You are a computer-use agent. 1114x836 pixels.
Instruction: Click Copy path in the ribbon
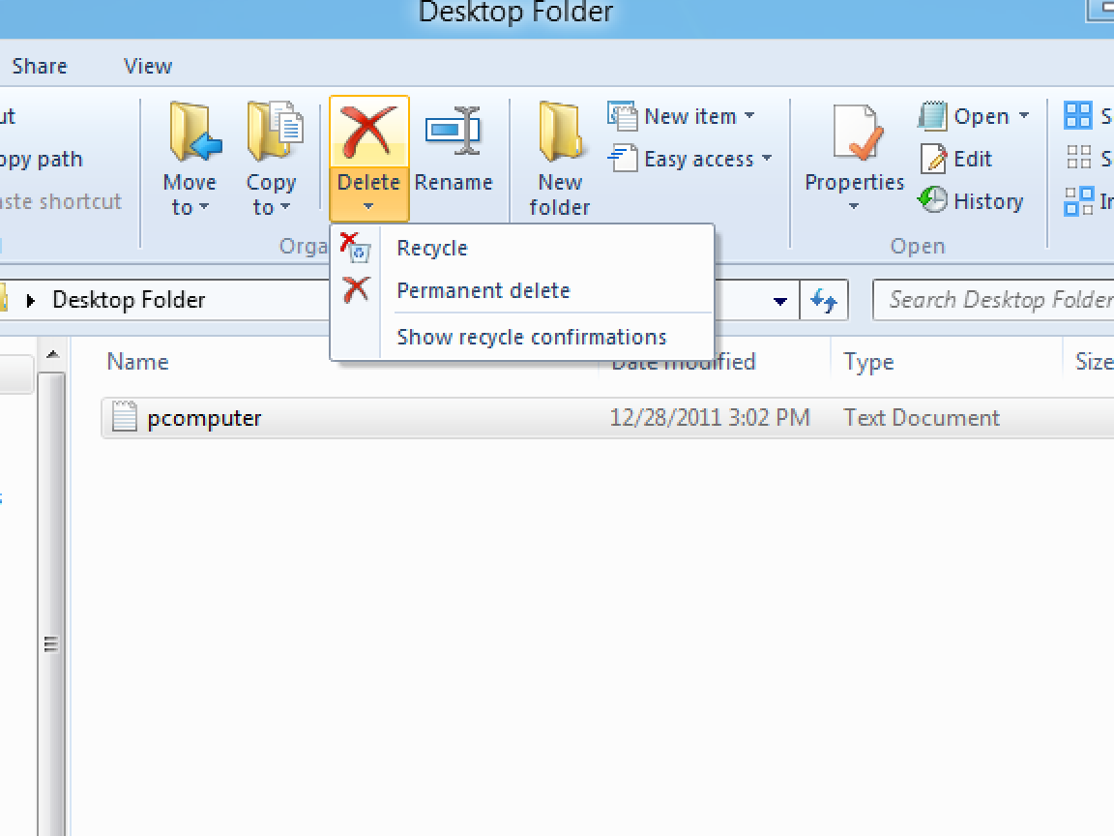tap(42, 160)
